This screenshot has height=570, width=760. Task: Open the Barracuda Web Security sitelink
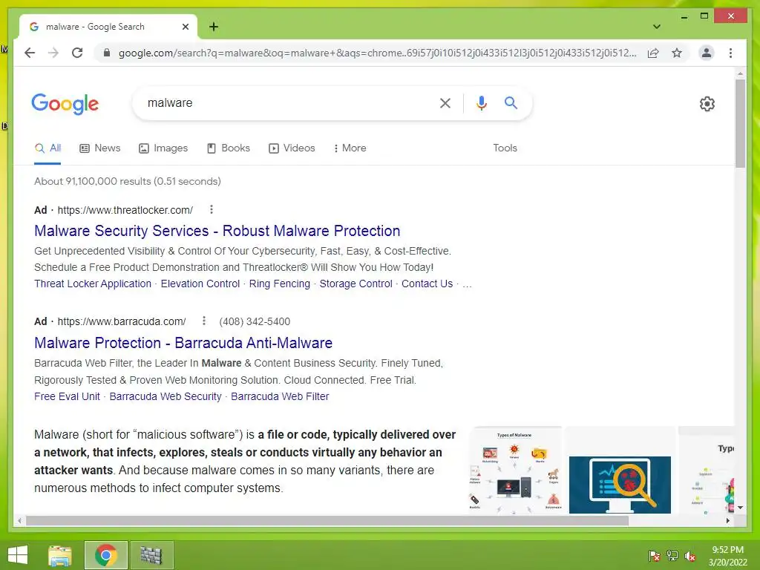coord(166,396)
